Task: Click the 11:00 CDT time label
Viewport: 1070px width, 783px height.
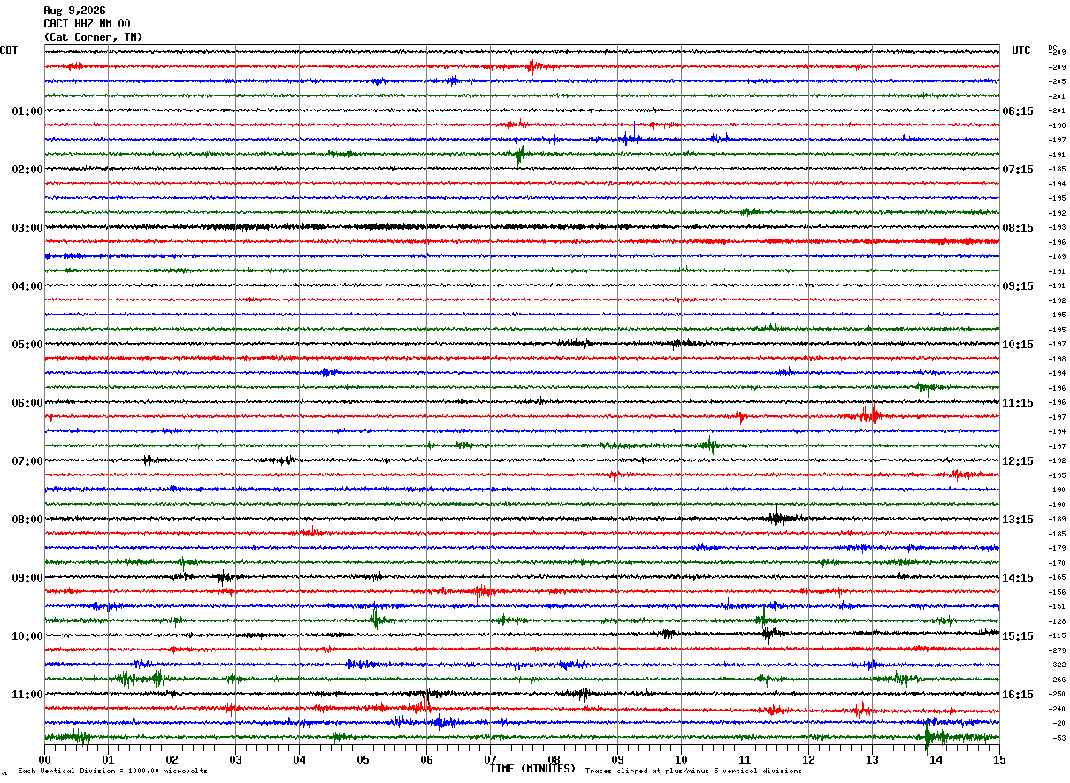Action: tap(27, 695)
